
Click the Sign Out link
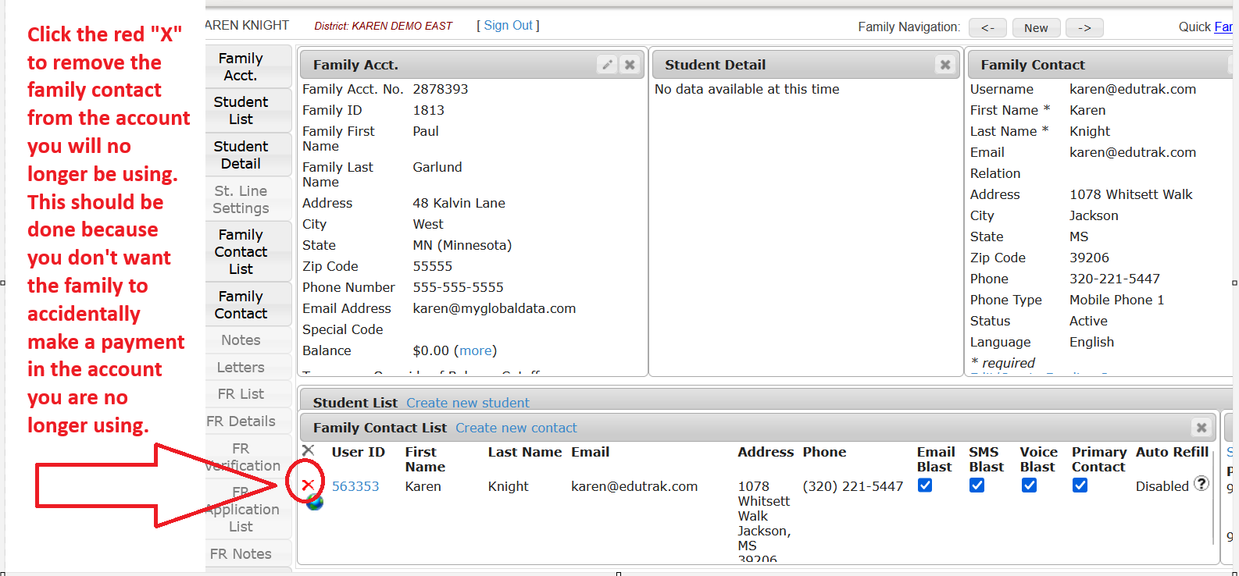[508, 26]
